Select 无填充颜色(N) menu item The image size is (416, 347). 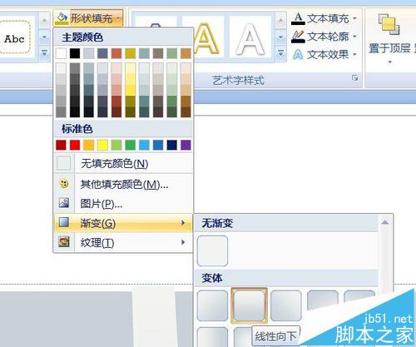(123, 163)
